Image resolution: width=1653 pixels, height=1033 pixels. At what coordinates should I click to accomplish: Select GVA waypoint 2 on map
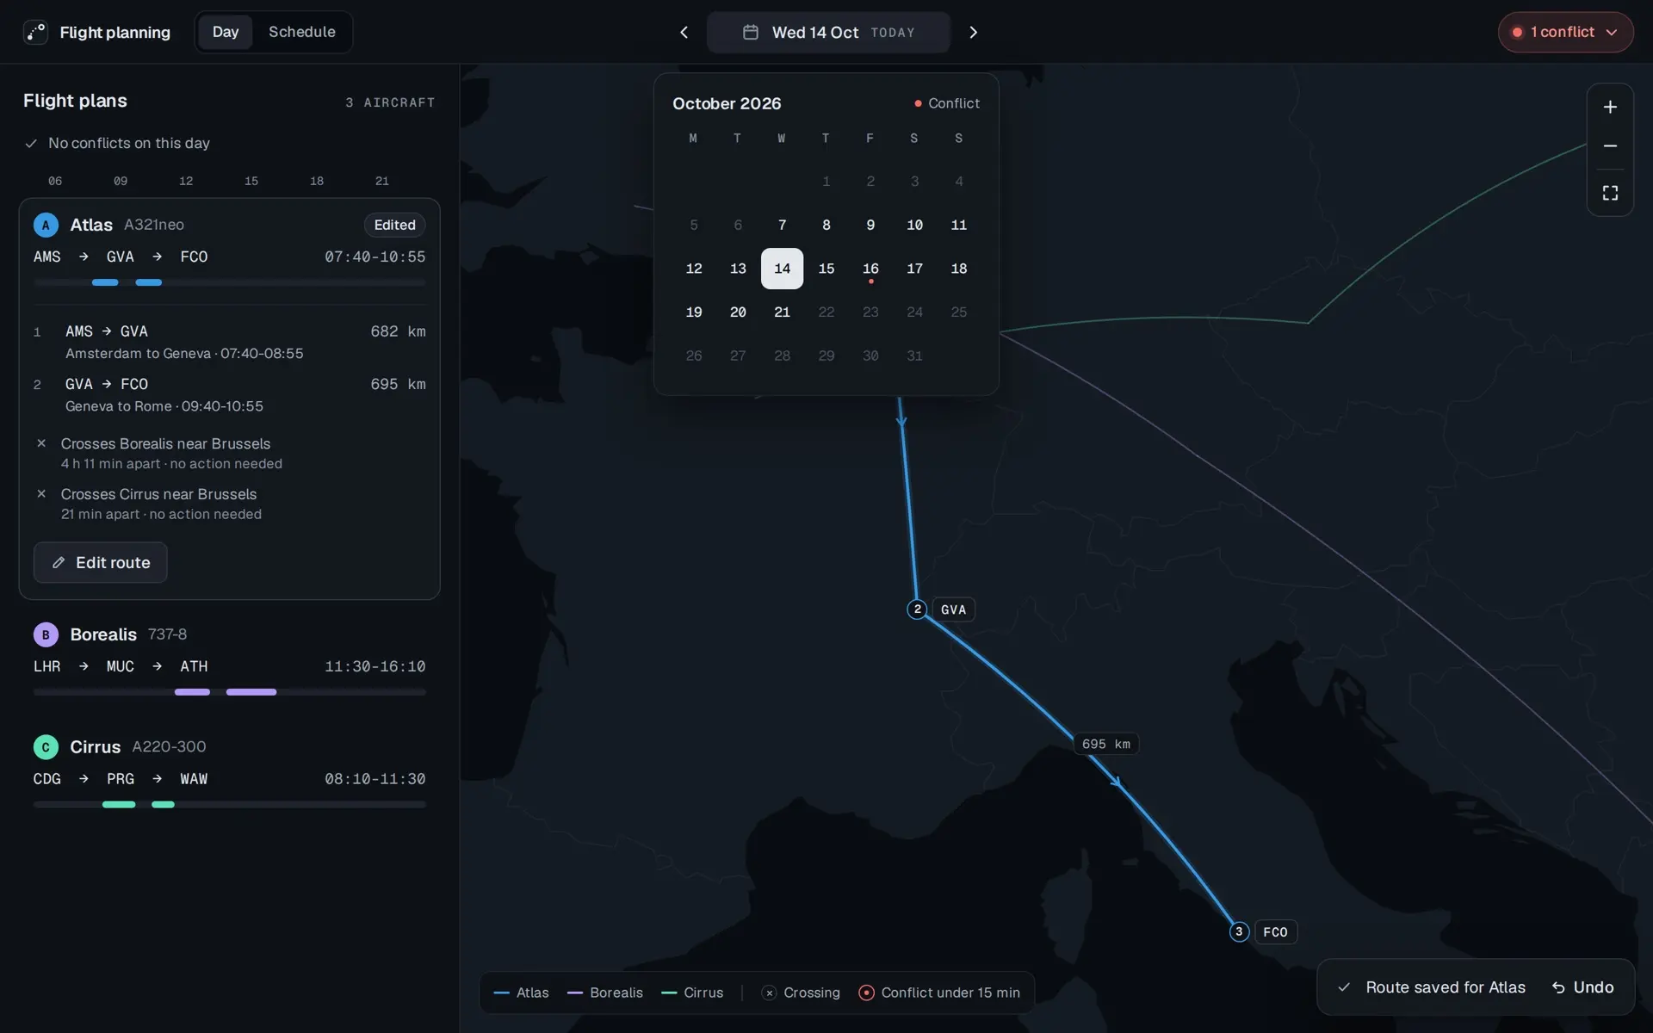[x=918, y=609]
